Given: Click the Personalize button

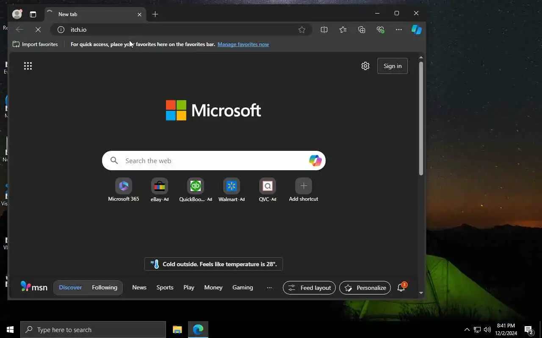Looking at the screenshot, I should click(x=365, y=288).
